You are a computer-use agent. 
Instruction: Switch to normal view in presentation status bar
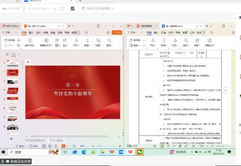tap(44, 146)
